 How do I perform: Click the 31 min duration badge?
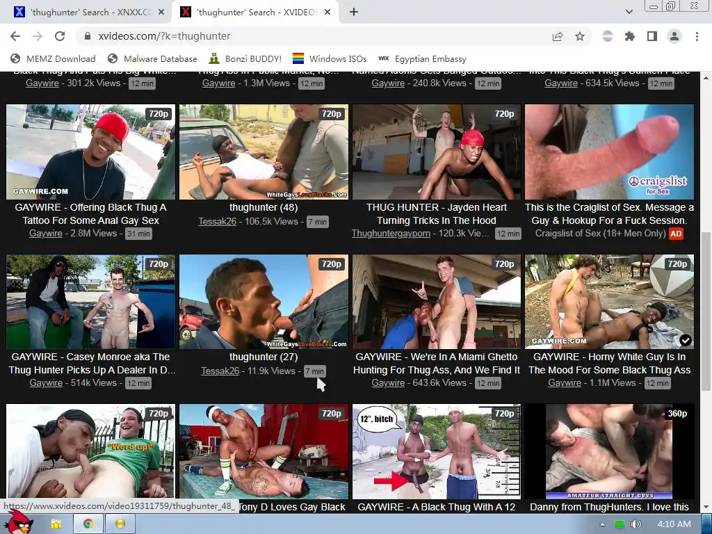click(x=138, y=234)
